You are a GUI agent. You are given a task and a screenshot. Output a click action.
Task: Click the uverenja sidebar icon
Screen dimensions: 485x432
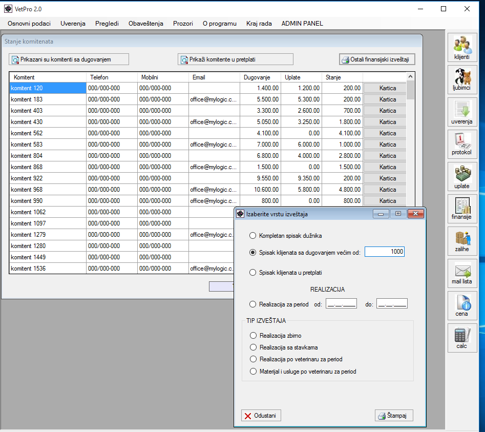[461, 113]
